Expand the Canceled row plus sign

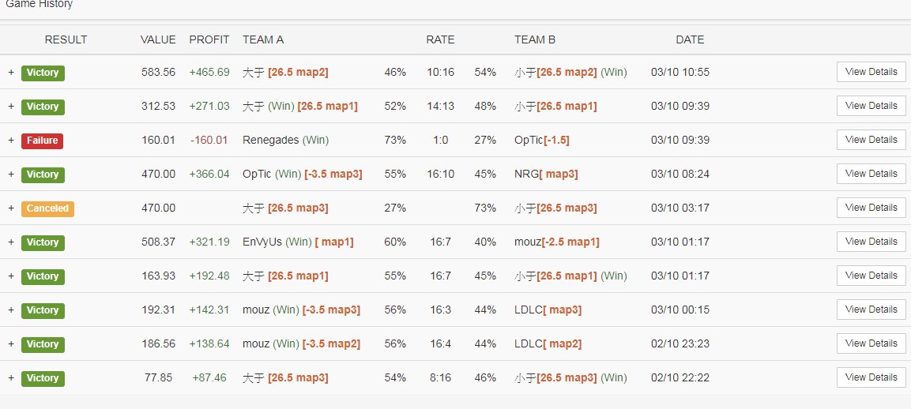click(11, 208)
